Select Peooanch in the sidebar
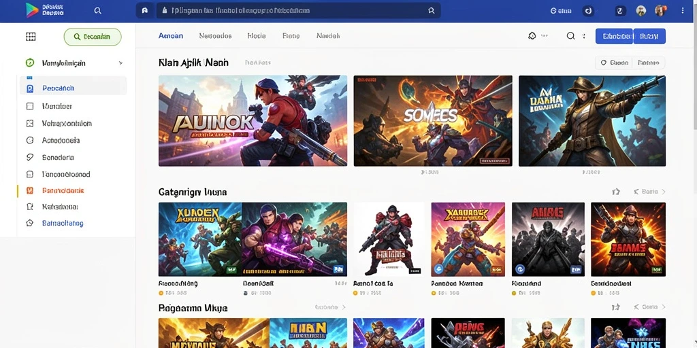697x348 pixels. click(x=73, y=88)
